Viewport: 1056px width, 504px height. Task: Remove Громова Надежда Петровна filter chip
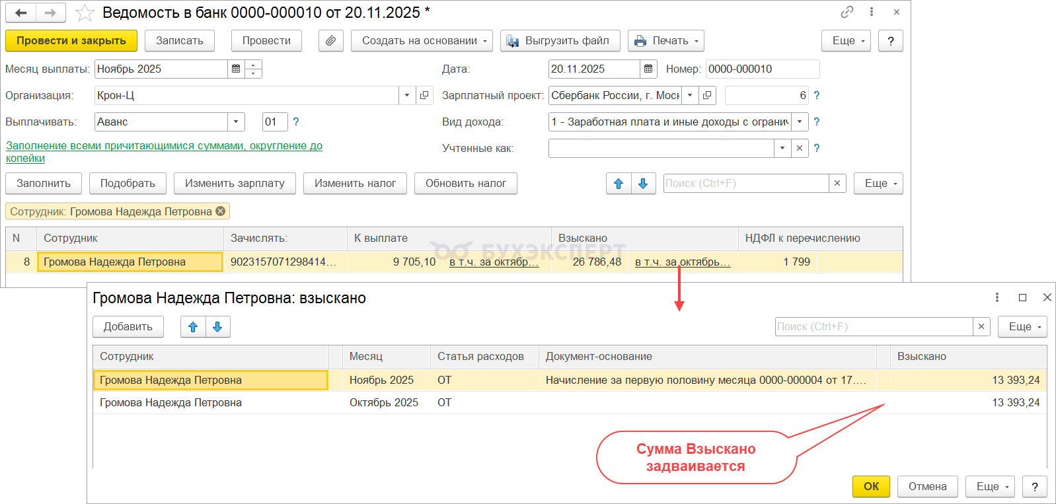[221, 211]
